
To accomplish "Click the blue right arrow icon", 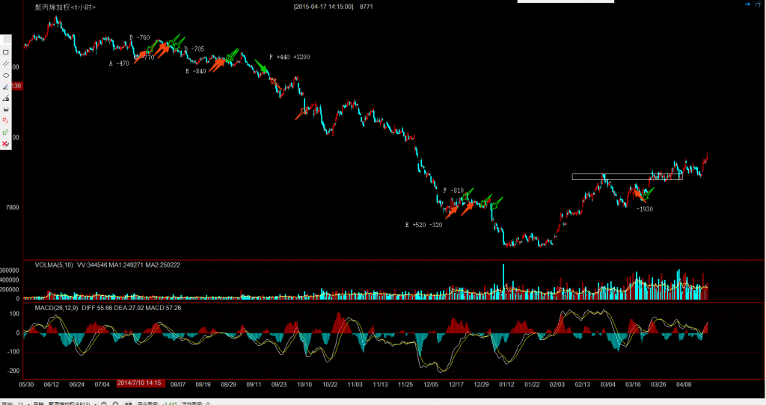I will [x=747, y=4].
